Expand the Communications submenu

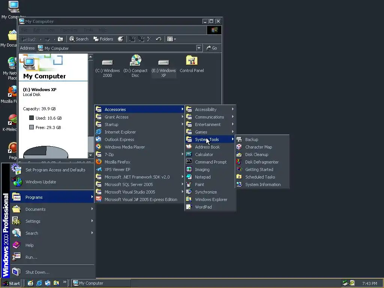(x=210, y=117)
